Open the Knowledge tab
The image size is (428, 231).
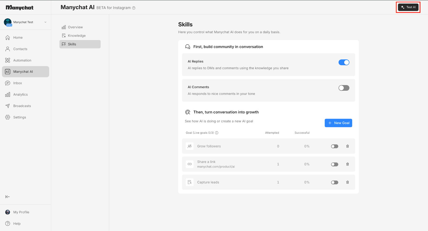pos(77,36)
